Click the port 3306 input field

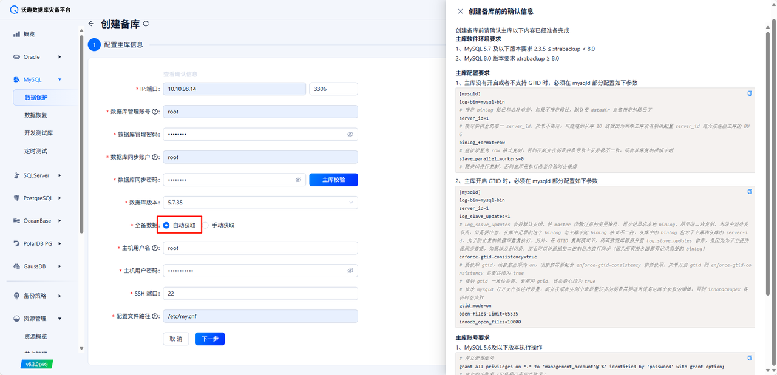tap(334, 89)
